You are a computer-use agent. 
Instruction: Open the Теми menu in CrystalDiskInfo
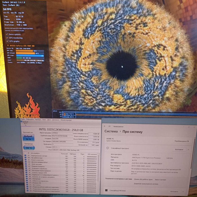click(x=44, y=120)
